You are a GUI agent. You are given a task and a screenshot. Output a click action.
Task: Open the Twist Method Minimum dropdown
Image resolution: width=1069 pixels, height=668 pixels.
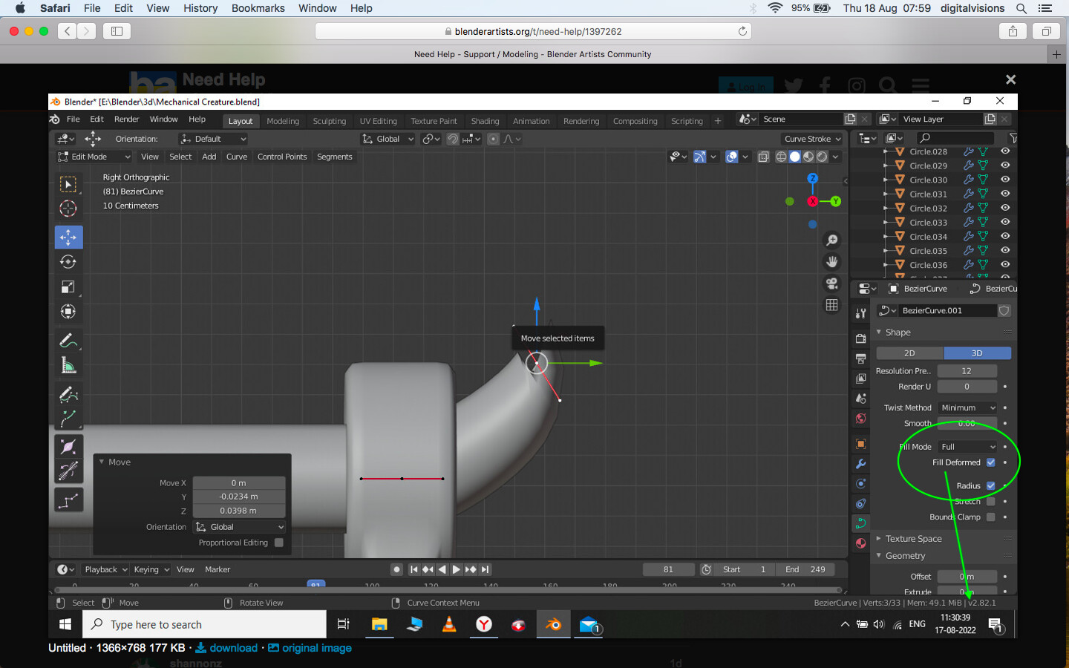968,407
